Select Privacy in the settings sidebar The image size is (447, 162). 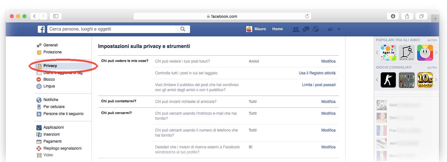click(x=50, y=66)
